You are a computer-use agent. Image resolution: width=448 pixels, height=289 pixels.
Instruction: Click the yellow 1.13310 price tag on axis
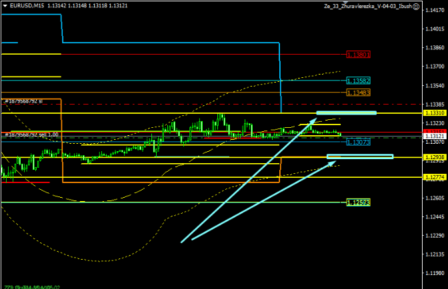click(x=434, y=114)
